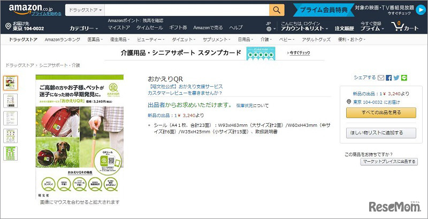Share on LINE icon
This screenshot has height=219, width=428.
pyautogui.click(x=404, y=78)
